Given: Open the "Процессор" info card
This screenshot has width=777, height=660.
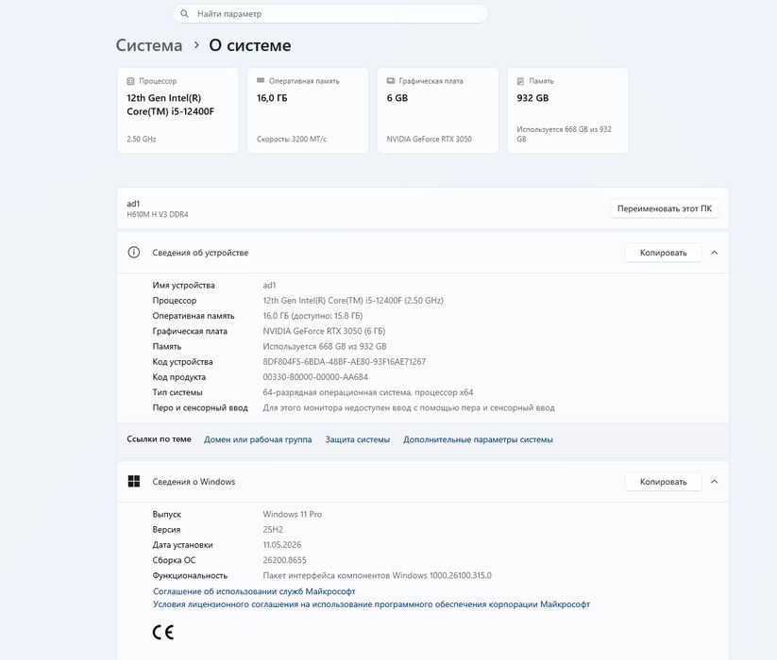Looking at the screenshot, I should [x=177, y=110].
